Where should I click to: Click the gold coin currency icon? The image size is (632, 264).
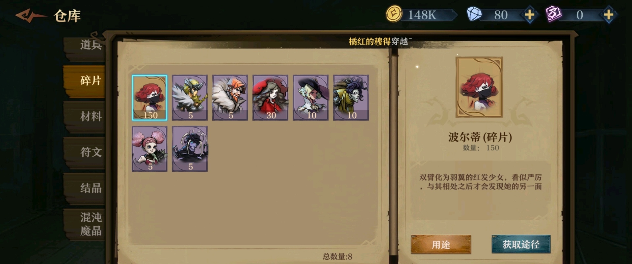coord(394,14)
